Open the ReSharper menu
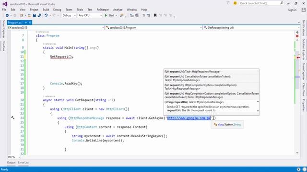The width and height of the screenshot is (307, 172). coord(103,10)
